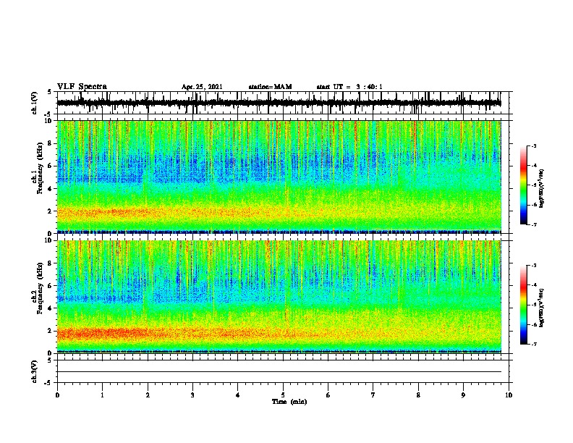The width and height of the screenshot is (573, 443).
Task: Click time axis tick label '1'
Action: click(102, 395)
